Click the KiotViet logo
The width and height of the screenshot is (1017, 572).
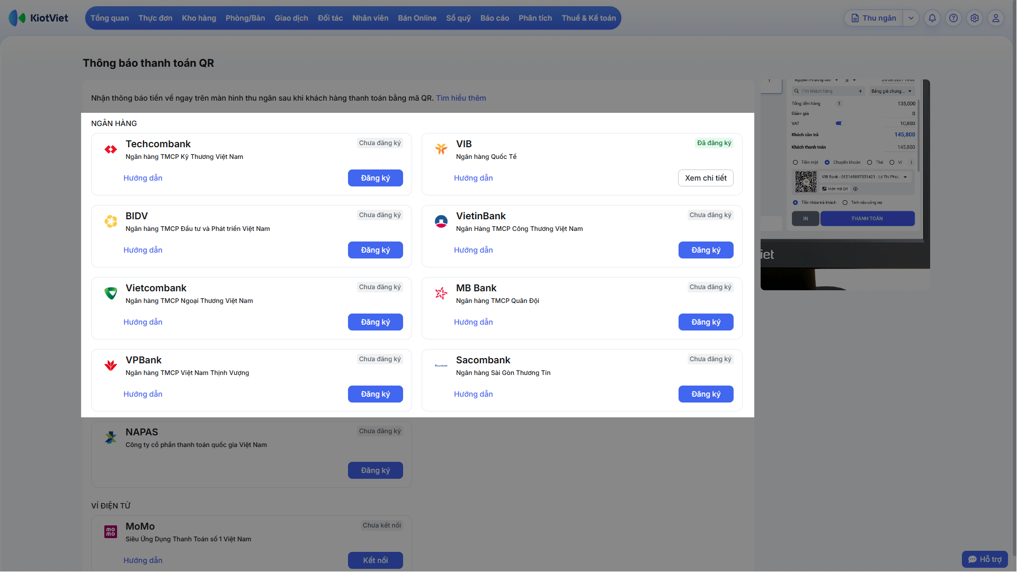[x=39, y=18]
